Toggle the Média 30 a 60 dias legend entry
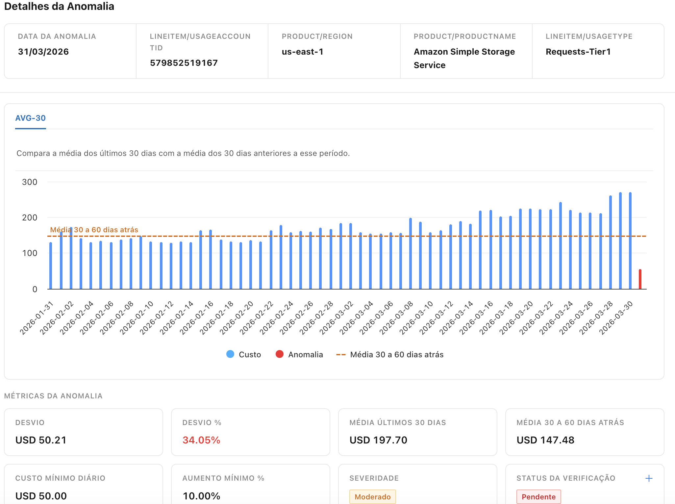The width and height of the screenshot is (675, 504). (x=396, y=354)
